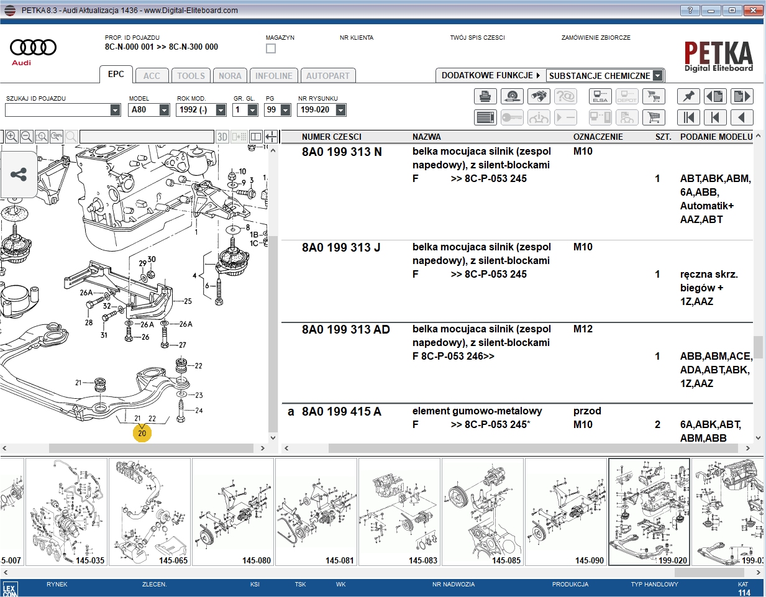
Task: Click the 3D view button
Action: (222, 137)
